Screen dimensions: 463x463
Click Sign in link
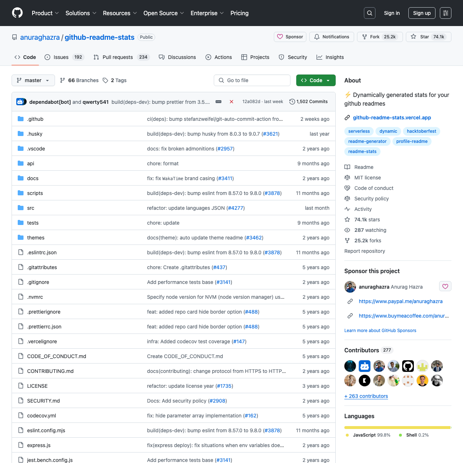click(392, 13)
